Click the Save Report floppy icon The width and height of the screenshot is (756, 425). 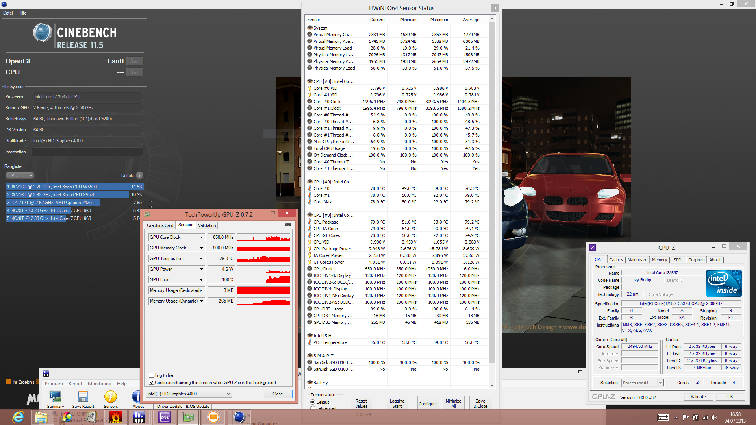(x=83, y=397)
